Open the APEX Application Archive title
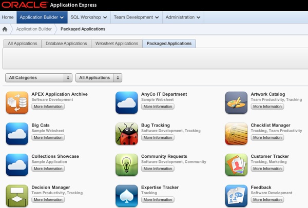 [x=60, y=94]
